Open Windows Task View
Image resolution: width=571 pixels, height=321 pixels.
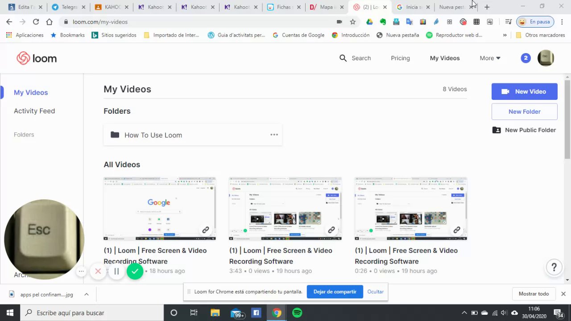(194, 313)
